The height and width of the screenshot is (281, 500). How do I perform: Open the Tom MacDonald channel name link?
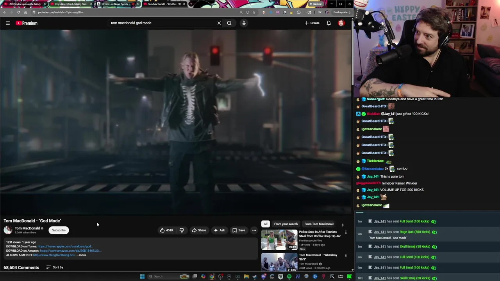coord(27,228)
